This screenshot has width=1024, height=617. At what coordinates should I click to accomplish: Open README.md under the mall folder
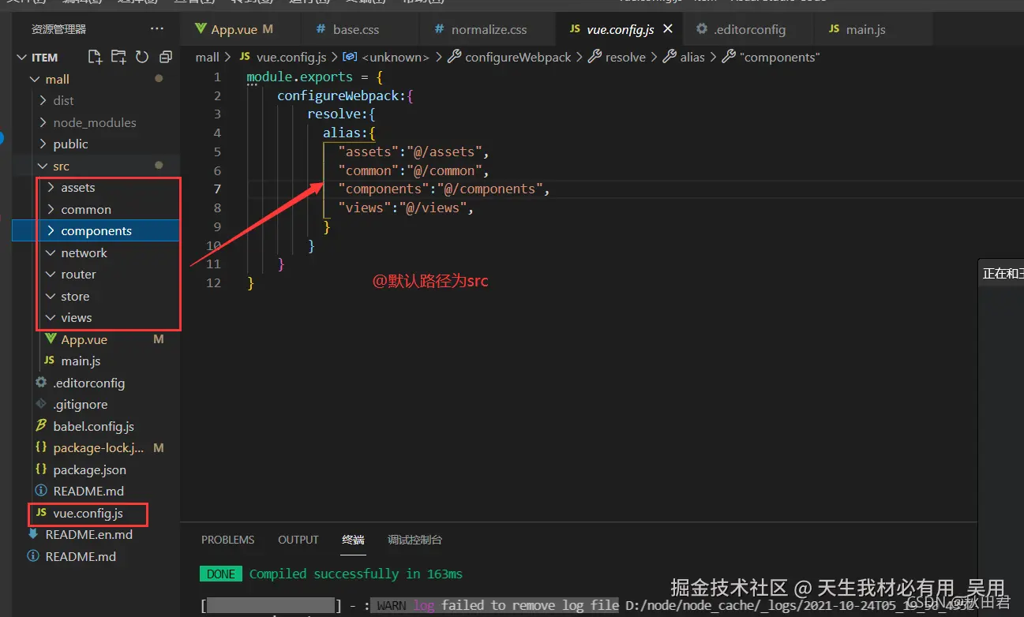coord(88,492)
